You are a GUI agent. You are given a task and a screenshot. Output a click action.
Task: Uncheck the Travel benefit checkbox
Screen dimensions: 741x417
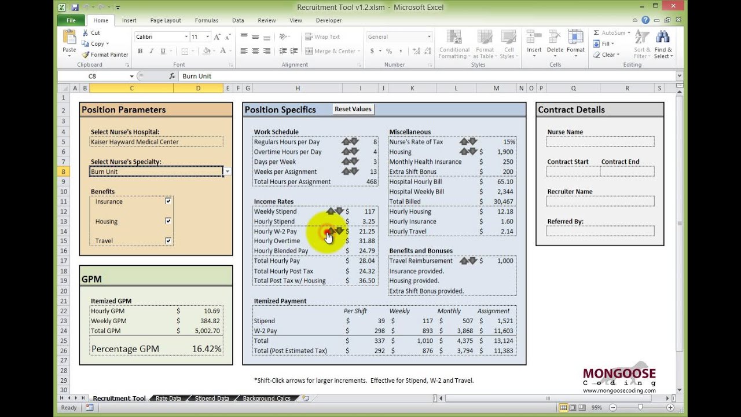pyautogui.click(x=168, y=240)
